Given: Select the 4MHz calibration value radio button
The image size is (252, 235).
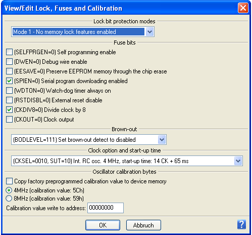Looking at the screenshot, I should [9, 190].
